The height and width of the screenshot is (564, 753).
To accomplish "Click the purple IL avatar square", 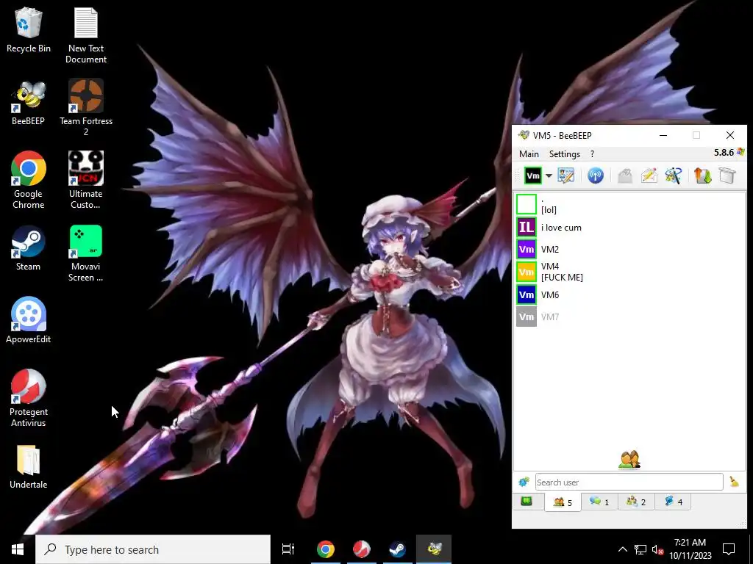I will click(527, 228).
